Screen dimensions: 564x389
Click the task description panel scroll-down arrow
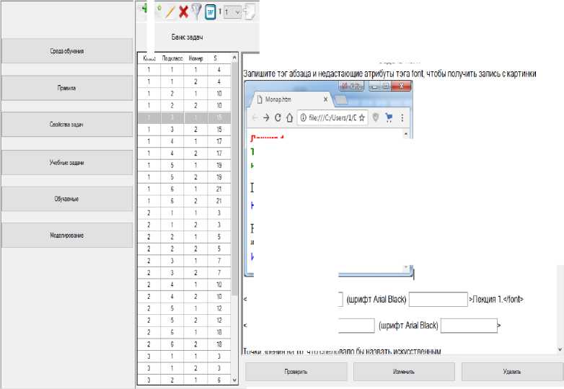point(560,349)
